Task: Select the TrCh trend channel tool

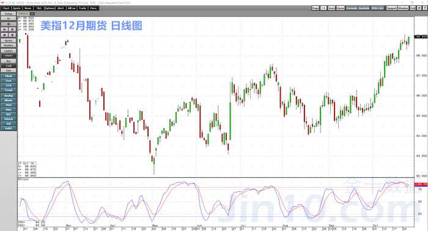Action: click(9, 86)
